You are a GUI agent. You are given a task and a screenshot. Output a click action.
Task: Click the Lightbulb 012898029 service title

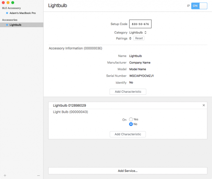click(69, 106)
